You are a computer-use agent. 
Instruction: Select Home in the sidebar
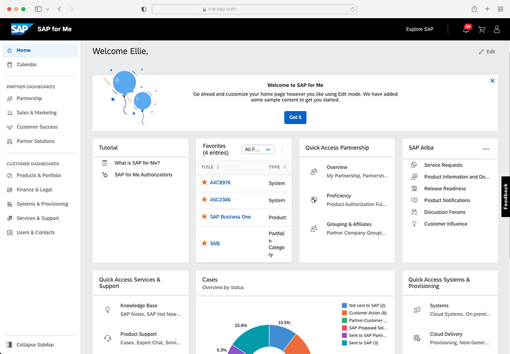click(x=40, y=51)
